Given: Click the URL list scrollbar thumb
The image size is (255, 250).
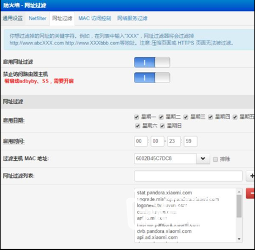Looking at the screenshot, I should [239, 206].
